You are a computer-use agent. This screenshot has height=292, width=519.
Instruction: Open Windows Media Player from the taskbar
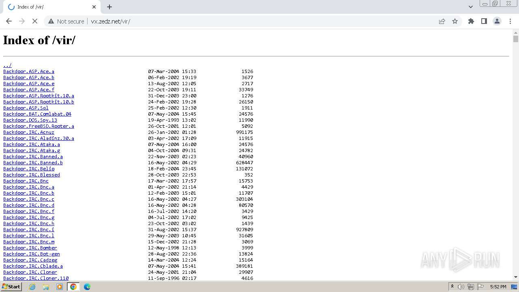tap(60, 287)
